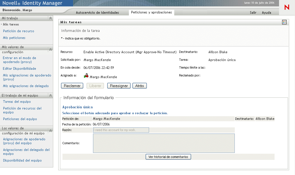Click Salir to log out
The image size is (295, 175).
253,13
